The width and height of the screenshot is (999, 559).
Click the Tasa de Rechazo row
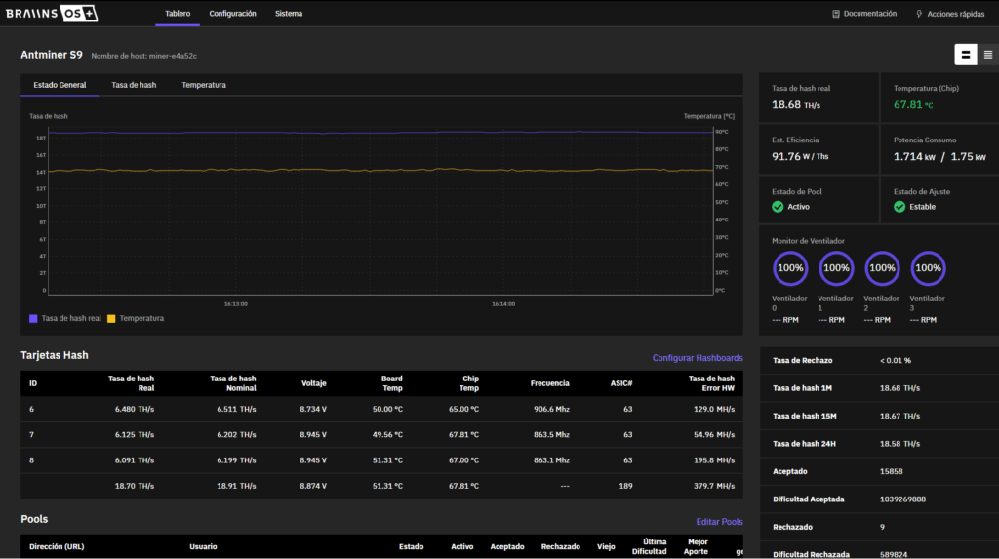[879, 361]
